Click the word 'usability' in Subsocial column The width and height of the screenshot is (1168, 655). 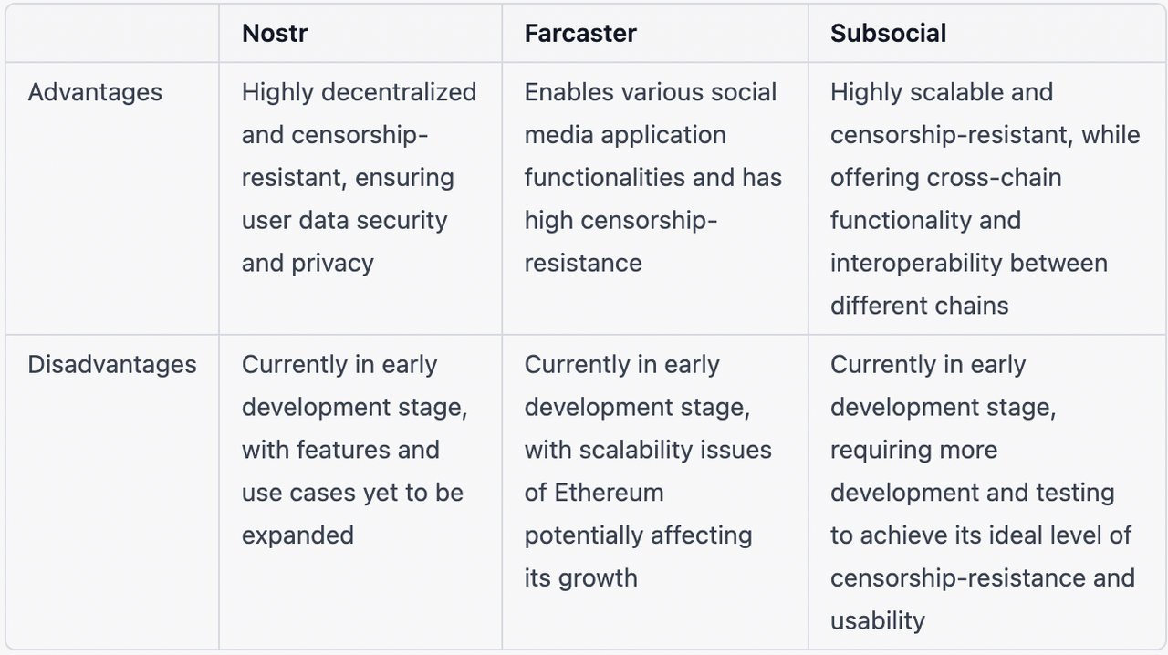click(x=878, y=621)
